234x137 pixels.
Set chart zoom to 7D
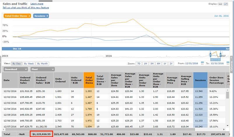[139, 64]
